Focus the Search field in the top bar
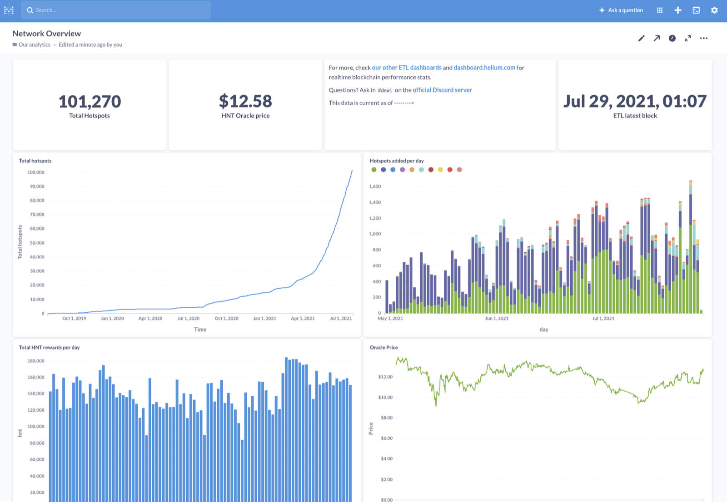This screenshot has height=502, width=727. point(116,10)
